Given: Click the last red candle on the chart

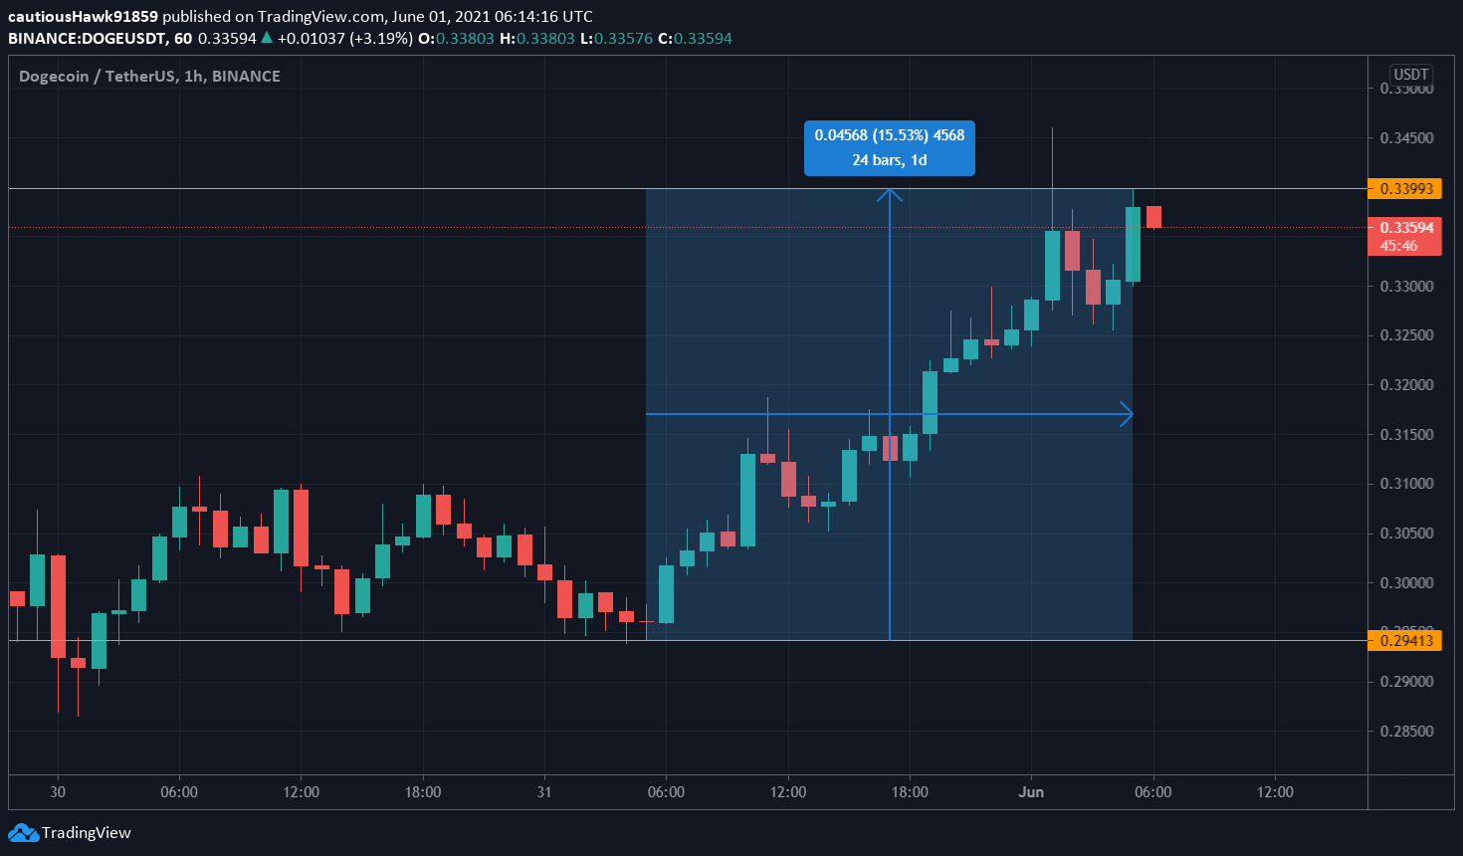Looking at the screenshot, I should (x=1153, y=217).
